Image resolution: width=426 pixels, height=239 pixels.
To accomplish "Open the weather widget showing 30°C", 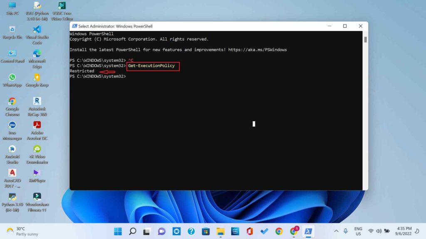I will [x=22, y=231].
